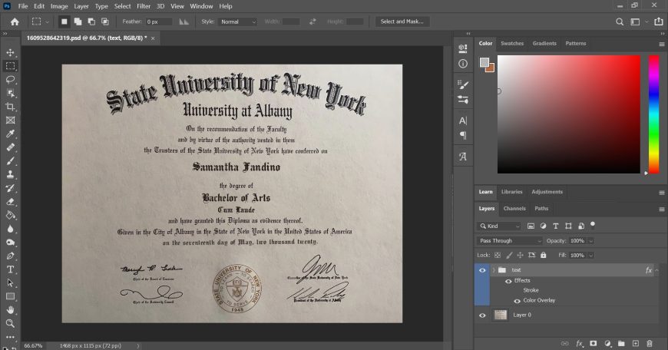Image resolution: width=668 pixels, height=350 pixels.
Task: Close the 1609528642319.psd document tab
Action: tap(153, 38)
